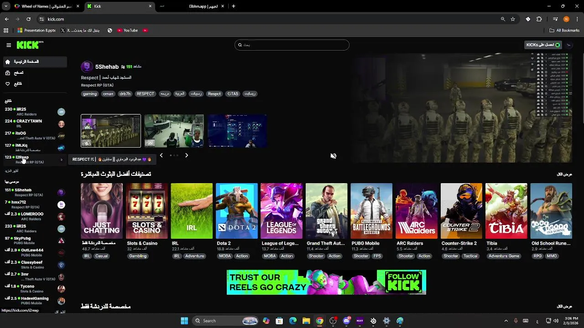Open the PUBG Mobile category card
584x328 pixels.
(371, 211)
